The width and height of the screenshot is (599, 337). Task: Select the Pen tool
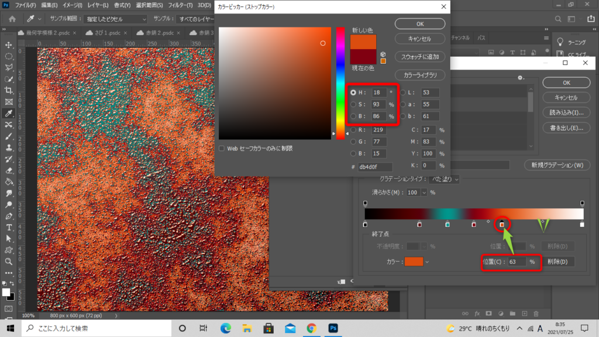[8, 216]
